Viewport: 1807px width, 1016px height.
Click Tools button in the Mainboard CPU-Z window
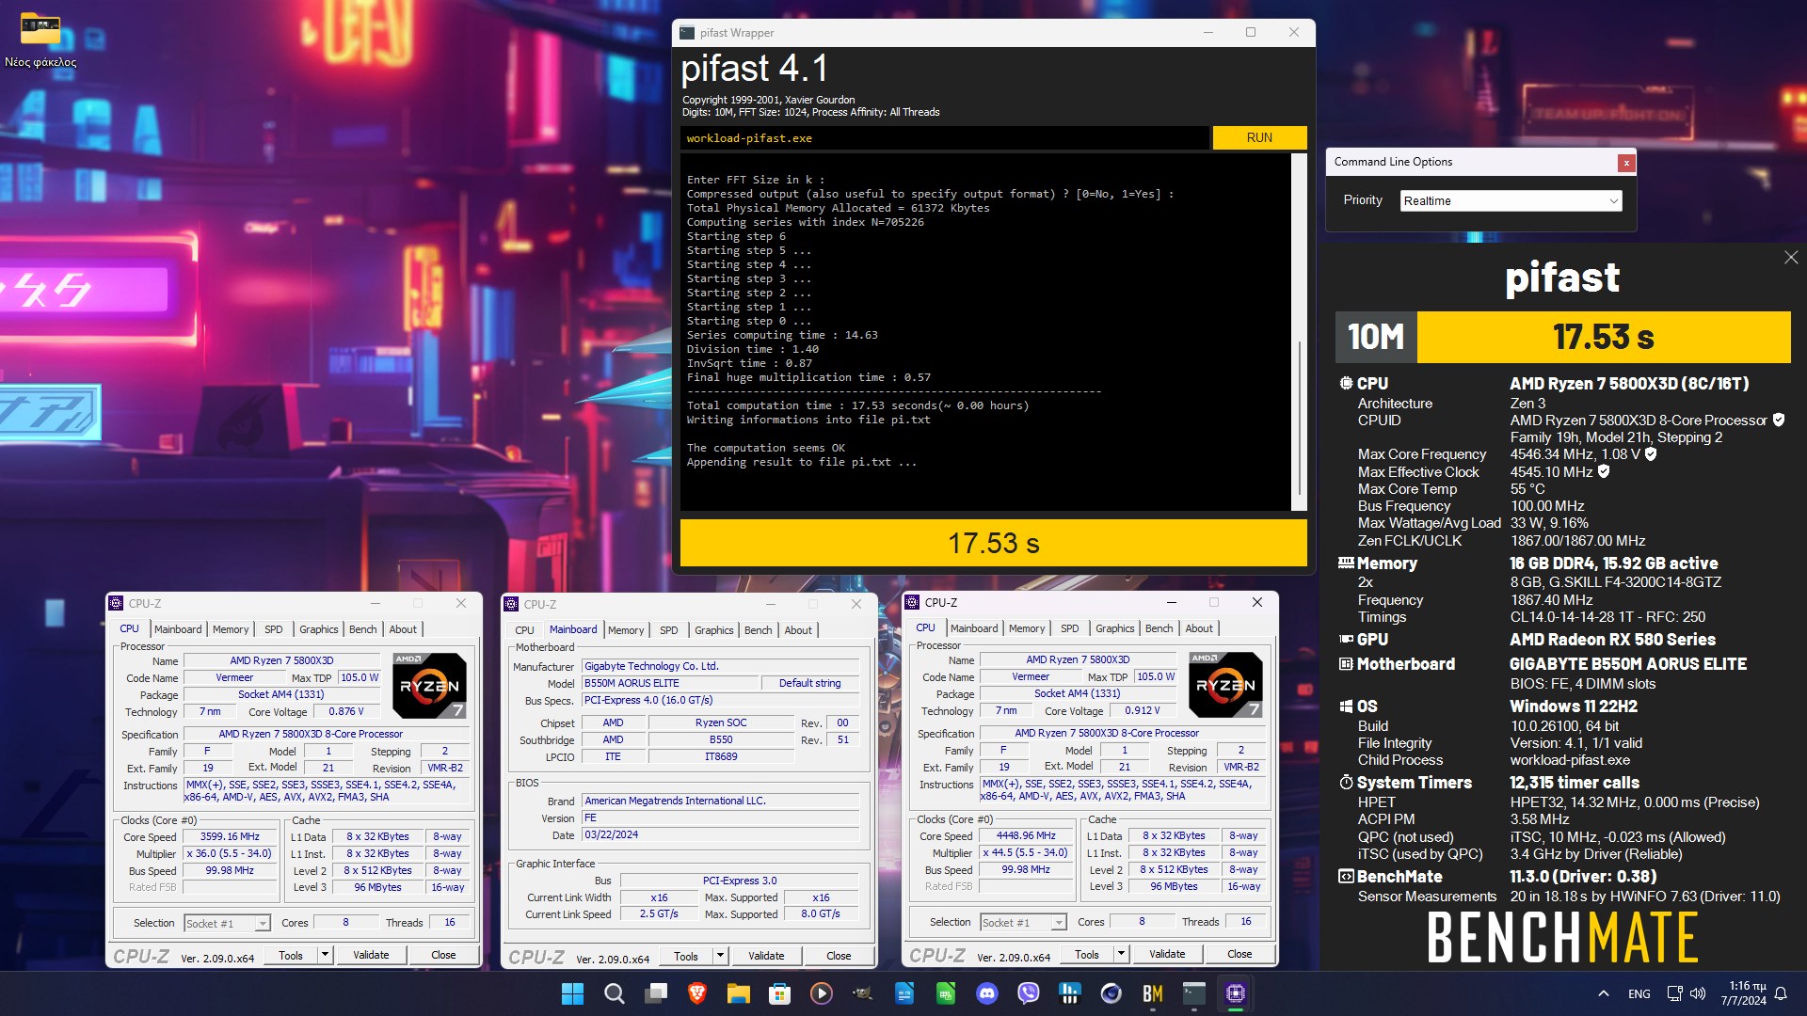[x=686, y=956]
